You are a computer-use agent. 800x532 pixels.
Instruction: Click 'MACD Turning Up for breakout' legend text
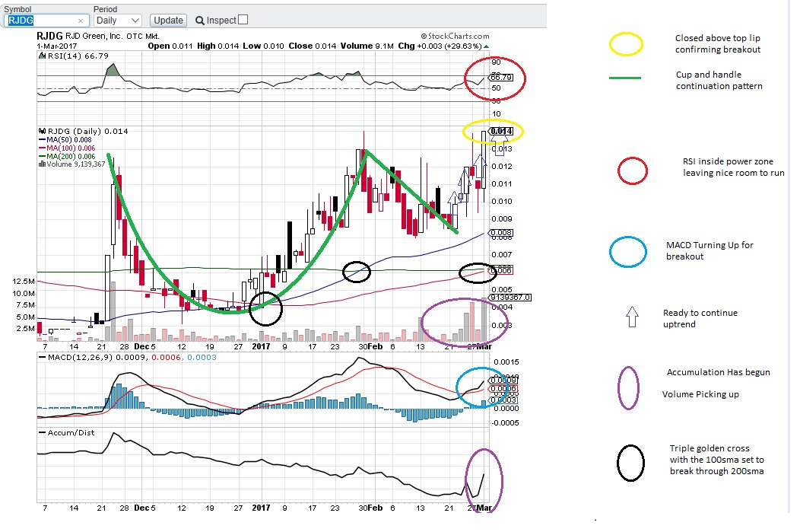(710, 250)
